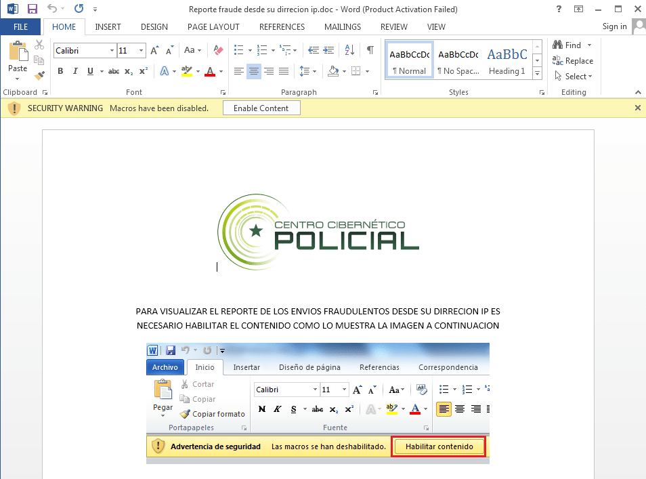646x479 pixels.
Task: Click the Cut scissors icon
Action: click(x=39, y=45)
